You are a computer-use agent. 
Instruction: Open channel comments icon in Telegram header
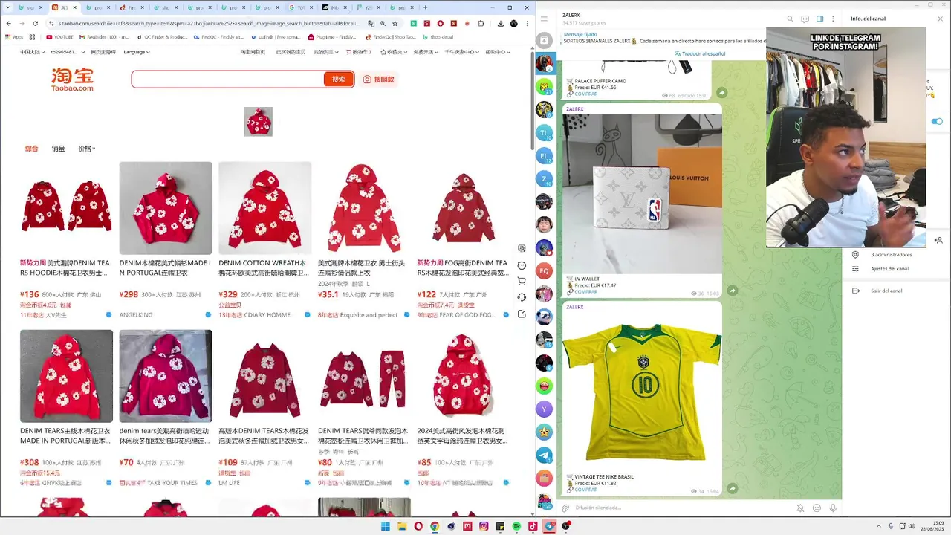[x=805, y=19]
